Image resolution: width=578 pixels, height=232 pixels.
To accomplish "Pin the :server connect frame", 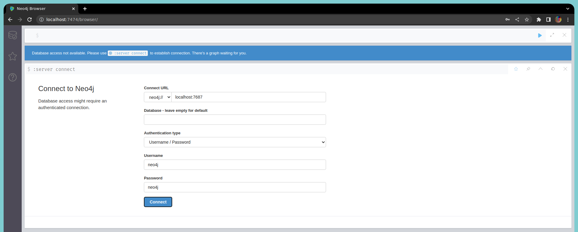I will coord(528,69).
